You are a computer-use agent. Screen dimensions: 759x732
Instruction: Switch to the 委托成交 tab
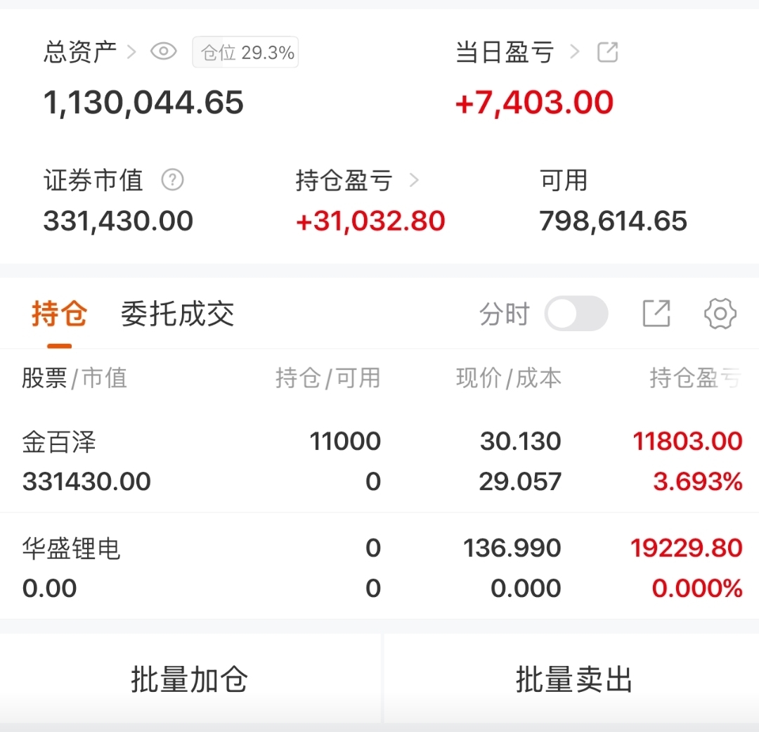pos(177,314)
